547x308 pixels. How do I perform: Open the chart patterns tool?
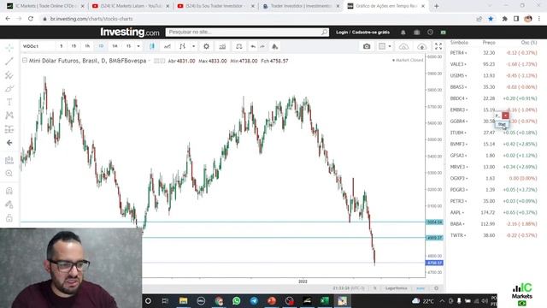tap(9, 115)
